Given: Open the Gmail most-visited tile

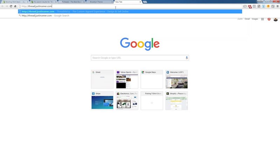Looking at the screenshot, I should [x=102, y=79].
